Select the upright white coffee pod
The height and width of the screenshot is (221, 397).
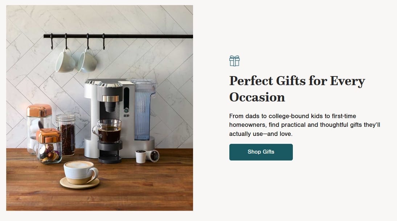tap(140, 157)
